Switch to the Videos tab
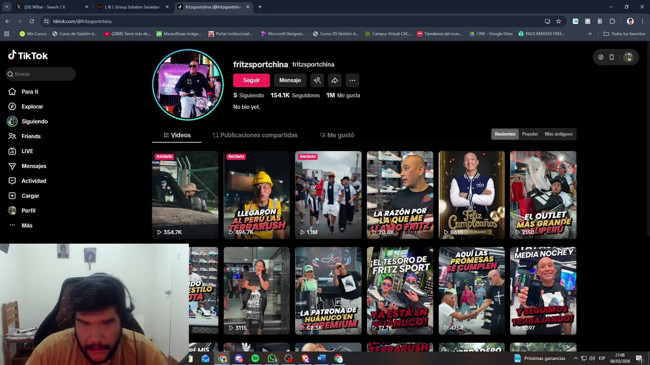This screenshot has width=650, height=365. [x=177, y=135]
